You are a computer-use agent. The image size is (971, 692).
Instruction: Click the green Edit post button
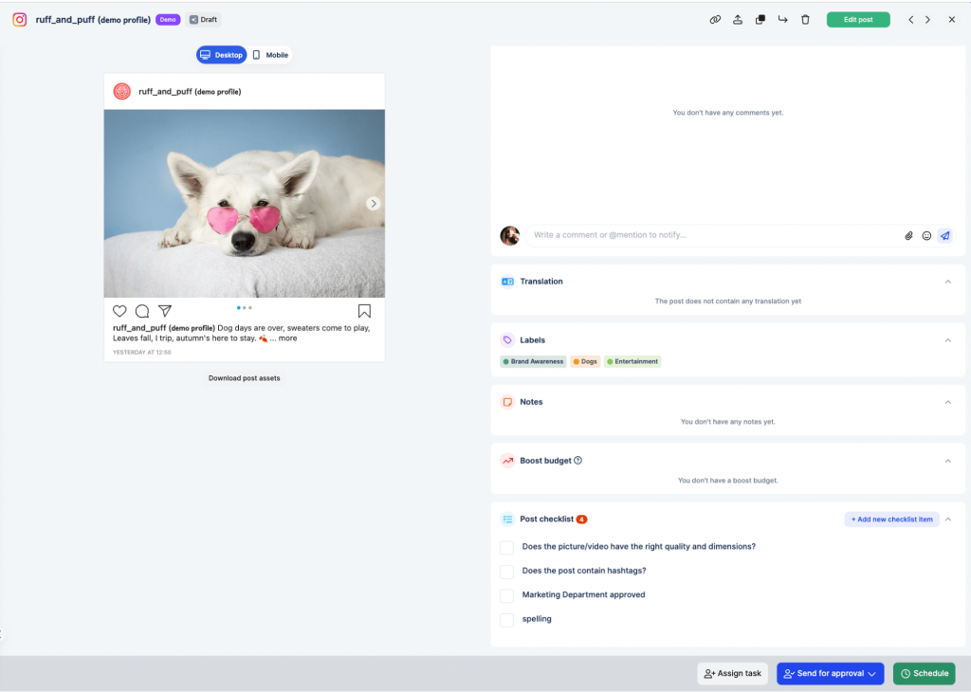coord(857,20)
